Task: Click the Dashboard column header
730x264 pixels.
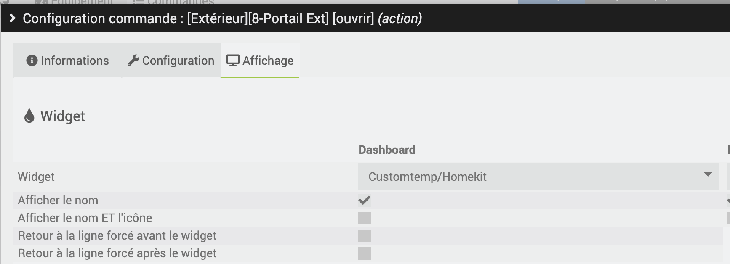Action: 386,150
